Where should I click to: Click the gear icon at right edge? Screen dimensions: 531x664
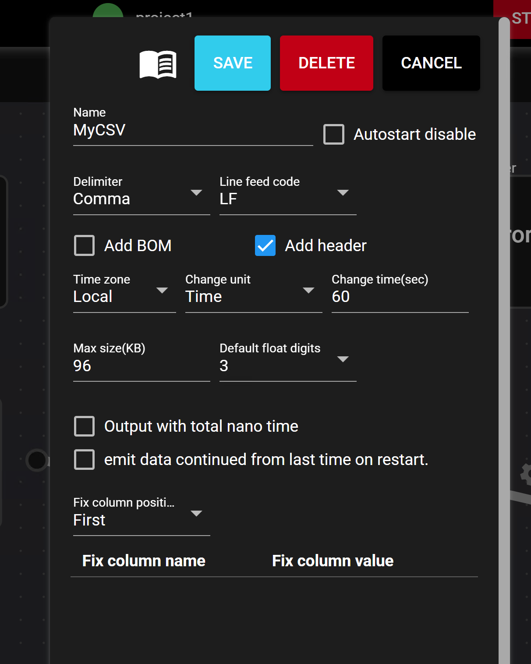tap(526, 473)
